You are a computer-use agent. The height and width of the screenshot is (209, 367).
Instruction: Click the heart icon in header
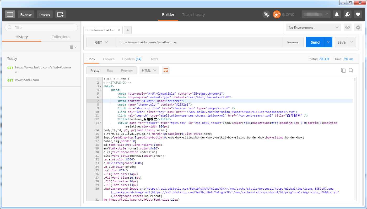point(358,14)
